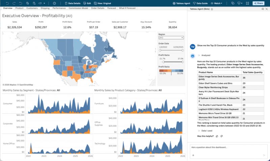Click the Tableau Agent bot avatar
This screenshot has width=270, height=161.
click(x=192, y=56)
